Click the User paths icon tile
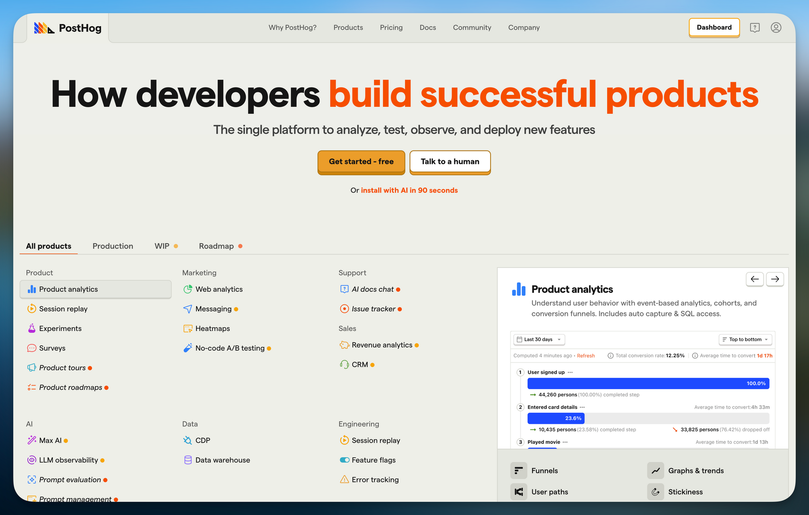 point(519,492)
